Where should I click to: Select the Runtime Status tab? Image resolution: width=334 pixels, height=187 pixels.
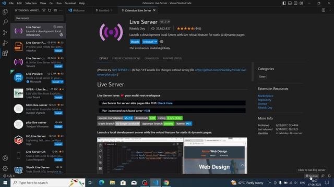coord(172,58)
